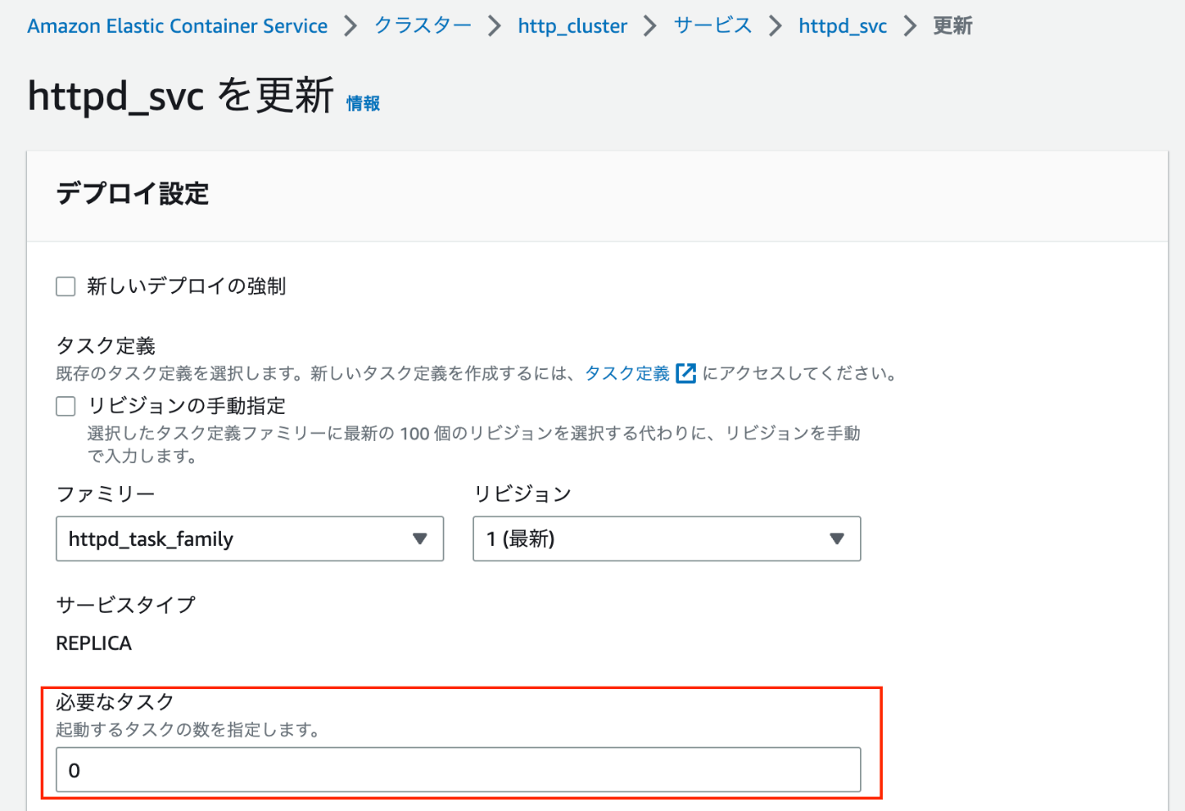
Task: Click the REPLICA service type text
Action: click(x=94, y=643)
